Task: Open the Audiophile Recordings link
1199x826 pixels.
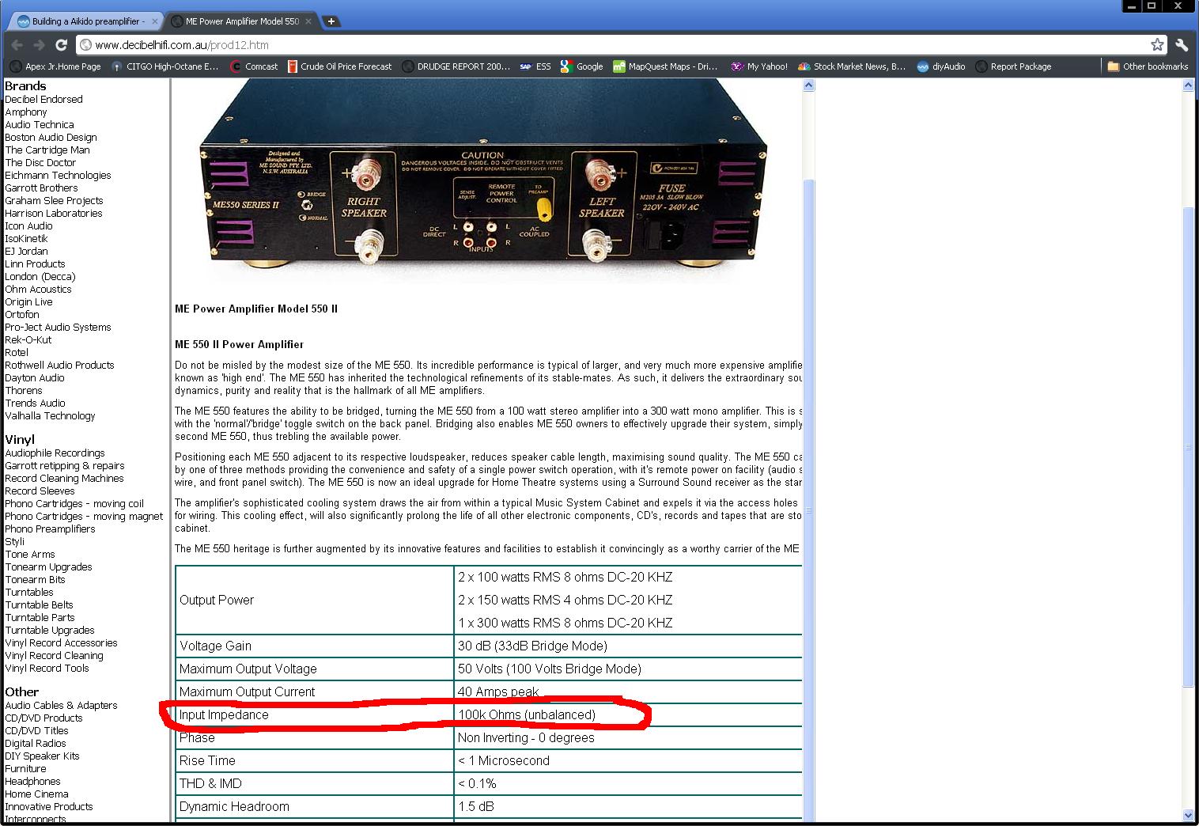Action: coord(55,453)
